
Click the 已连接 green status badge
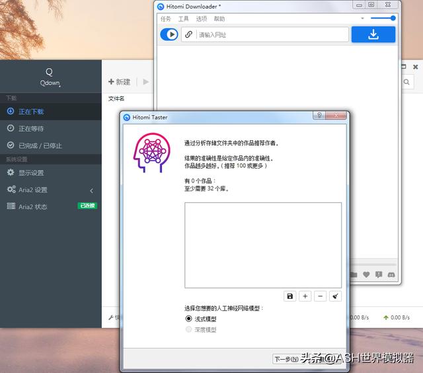[87, 206]
